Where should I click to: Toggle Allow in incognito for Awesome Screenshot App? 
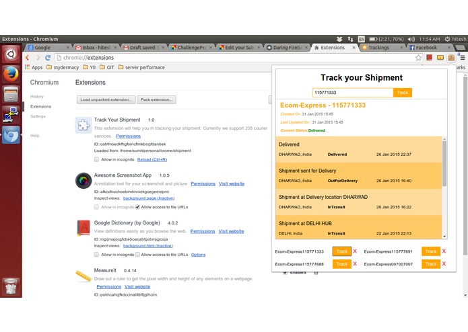tap(96, 206)
